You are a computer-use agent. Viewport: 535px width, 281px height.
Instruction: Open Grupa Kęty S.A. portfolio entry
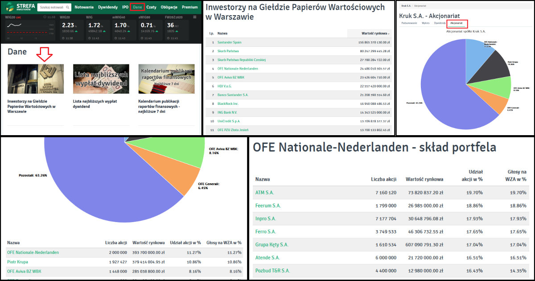pyautogui.click(x=272, y=244)
